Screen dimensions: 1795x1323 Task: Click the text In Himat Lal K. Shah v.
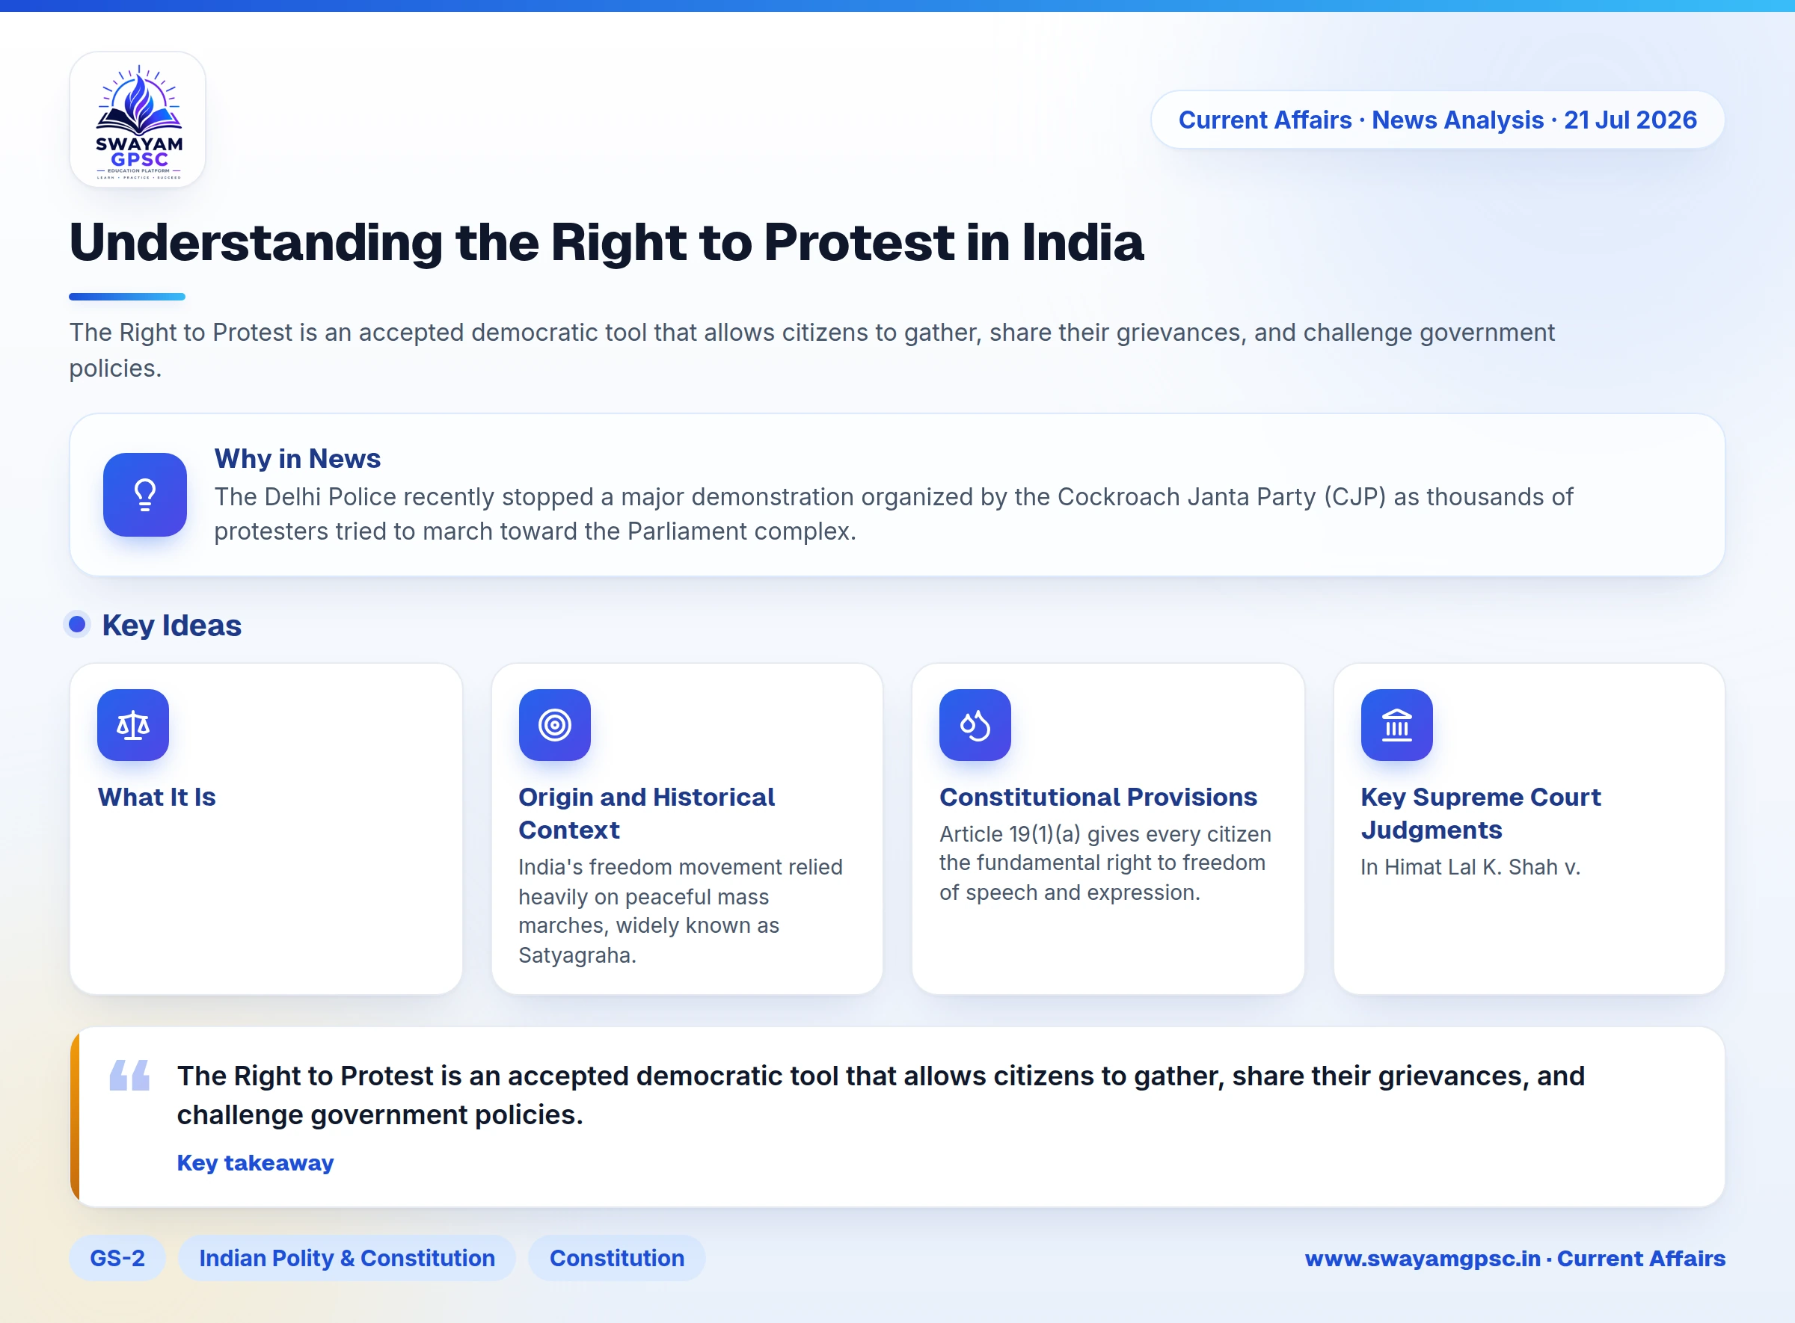(1470, 867)
